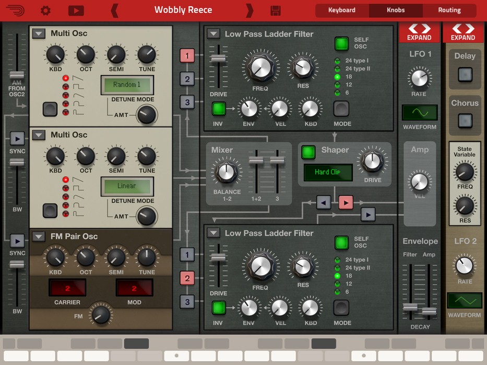Viewport: 487px width, 365px height.
Task: Switch to the Routing tab
Action: click(449, 10)
